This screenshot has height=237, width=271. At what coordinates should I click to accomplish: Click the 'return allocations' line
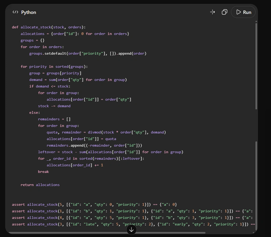coord(40,185)
